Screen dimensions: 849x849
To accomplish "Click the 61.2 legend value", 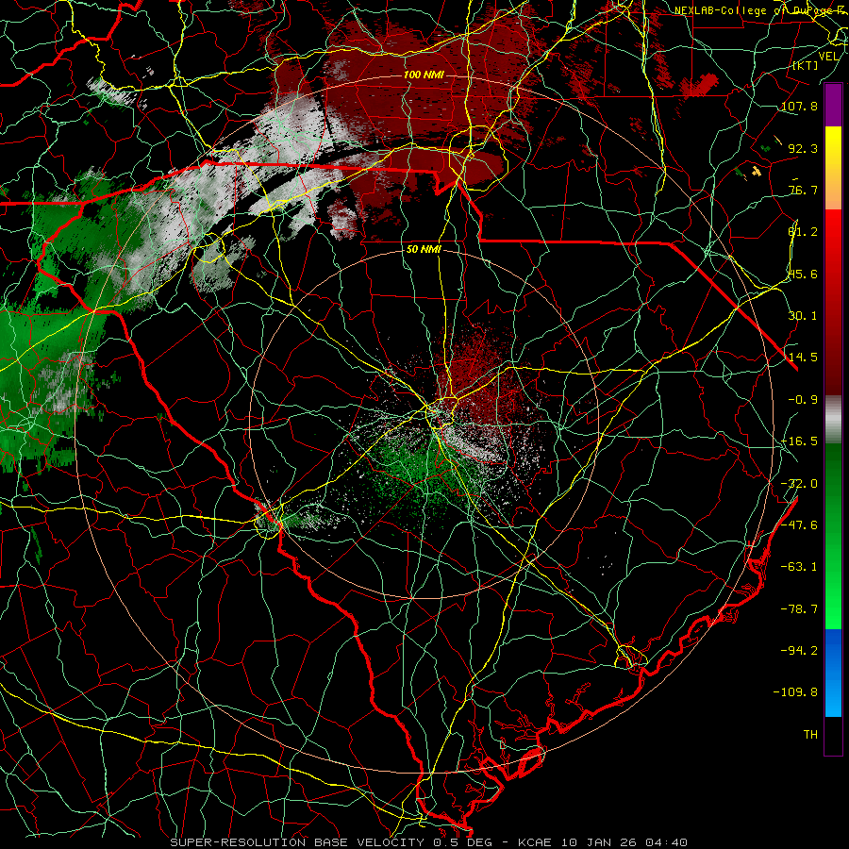I will 803,232.
